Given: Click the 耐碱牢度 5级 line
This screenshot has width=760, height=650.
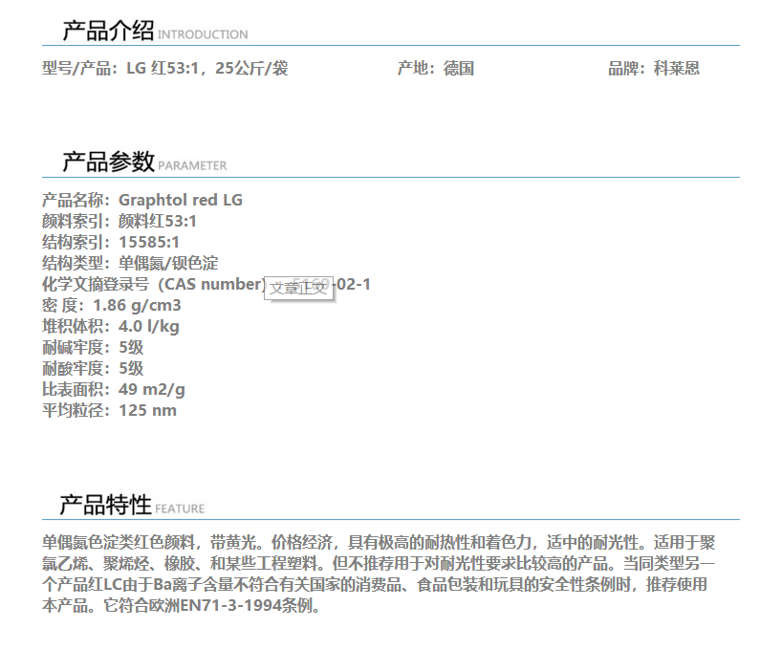Looking at the screenshot, I should (x=93, y=347).
